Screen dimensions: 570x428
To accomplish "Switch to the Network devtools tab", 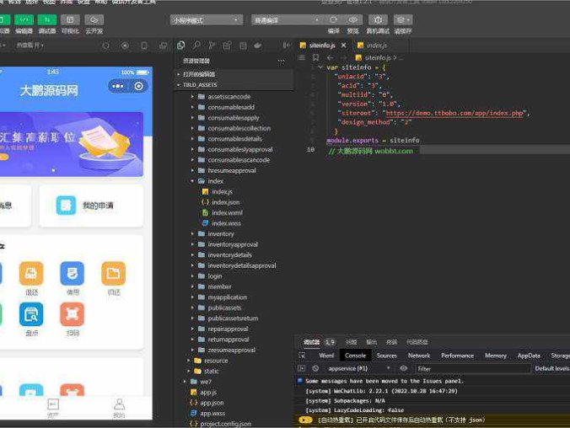I will pos(419,356).
